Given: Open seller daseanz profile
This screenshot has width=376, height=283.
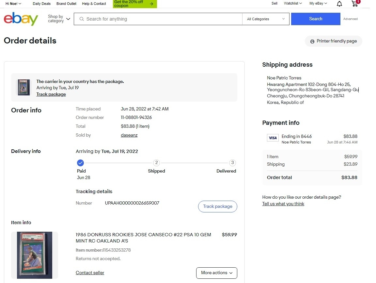Looking at the screenshot, I should (x=129, y=135).
